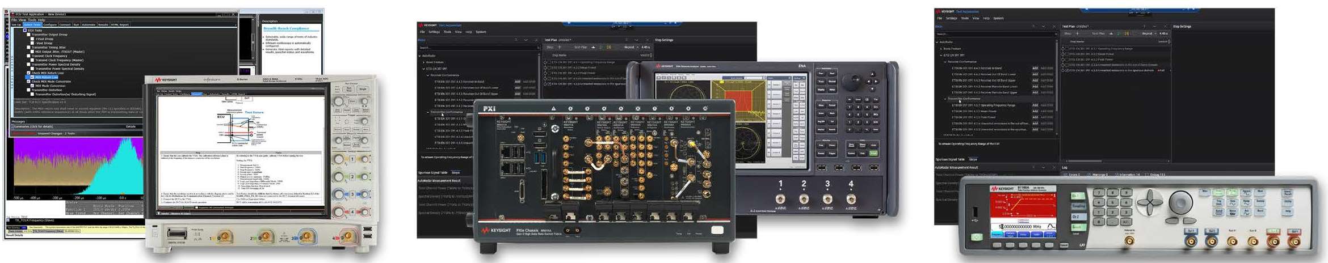1328x263 pixels.
Task: Open the Tools menu in ECU Test Application
Action: click(x=32, y=20)
